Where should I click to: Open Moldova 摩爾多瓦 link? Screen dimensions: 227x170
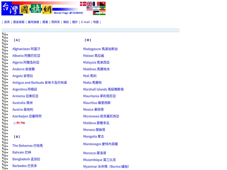pos(96,123)
